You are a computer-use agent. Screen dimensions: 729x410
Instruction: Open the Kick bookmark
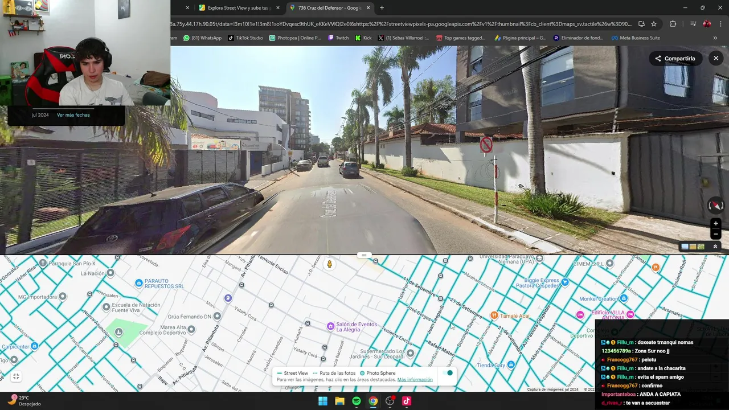(x=363, y=38)
